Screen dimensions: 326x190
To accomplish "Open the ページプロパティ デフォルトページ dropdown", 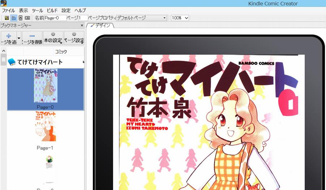I will tap(142, 18).
